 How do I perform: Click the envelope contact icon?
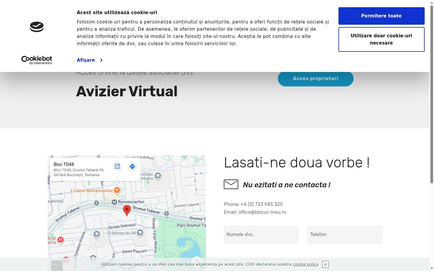click(231, 184)
